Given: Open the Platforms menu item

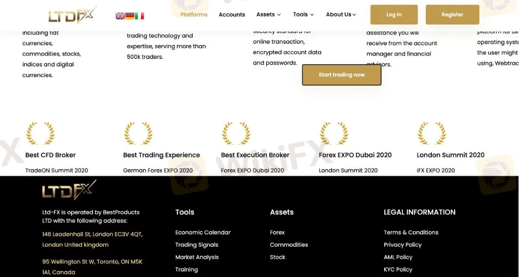Looking at the screenshot, I should 194,15.
